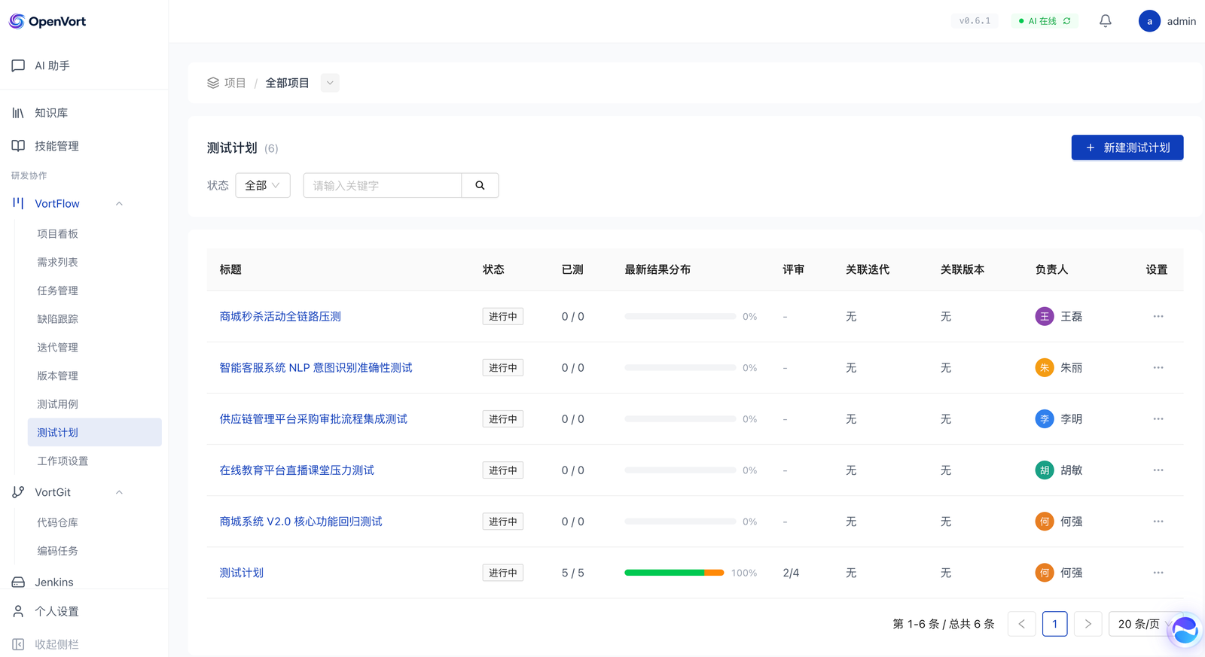Open 知识库 from the sidebar
Screen dimensions: 1205x657
click(x=51, y=113)
